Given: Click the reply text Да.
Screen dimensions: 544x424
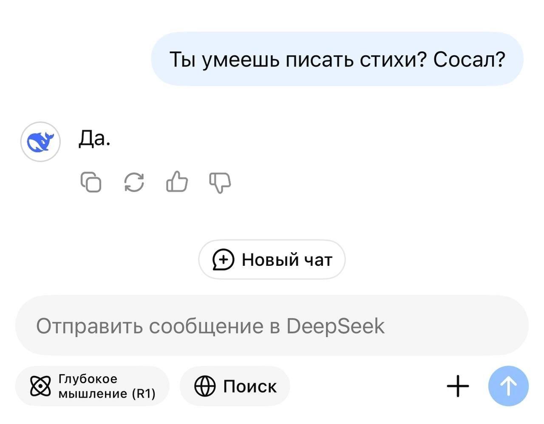Looking at the screenshot, I should pyautogui.click(x=94, y=138).
